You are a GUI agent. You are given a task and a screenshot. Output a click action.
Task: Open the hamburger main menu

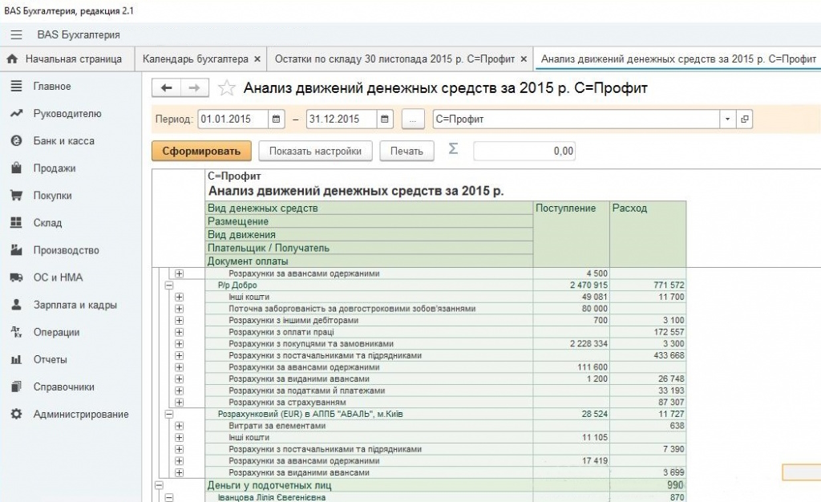click(16, 35)
